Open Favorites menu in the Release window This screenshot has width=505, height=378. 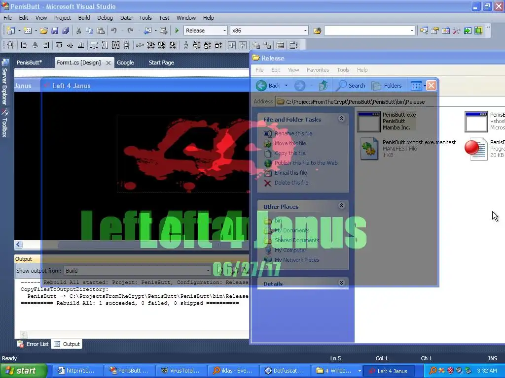pos(318,70)
